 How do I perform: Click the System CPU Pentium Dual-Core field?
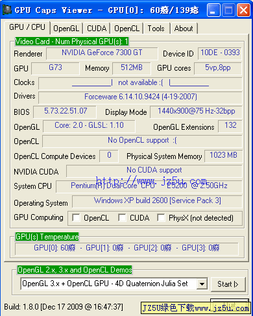149,186
